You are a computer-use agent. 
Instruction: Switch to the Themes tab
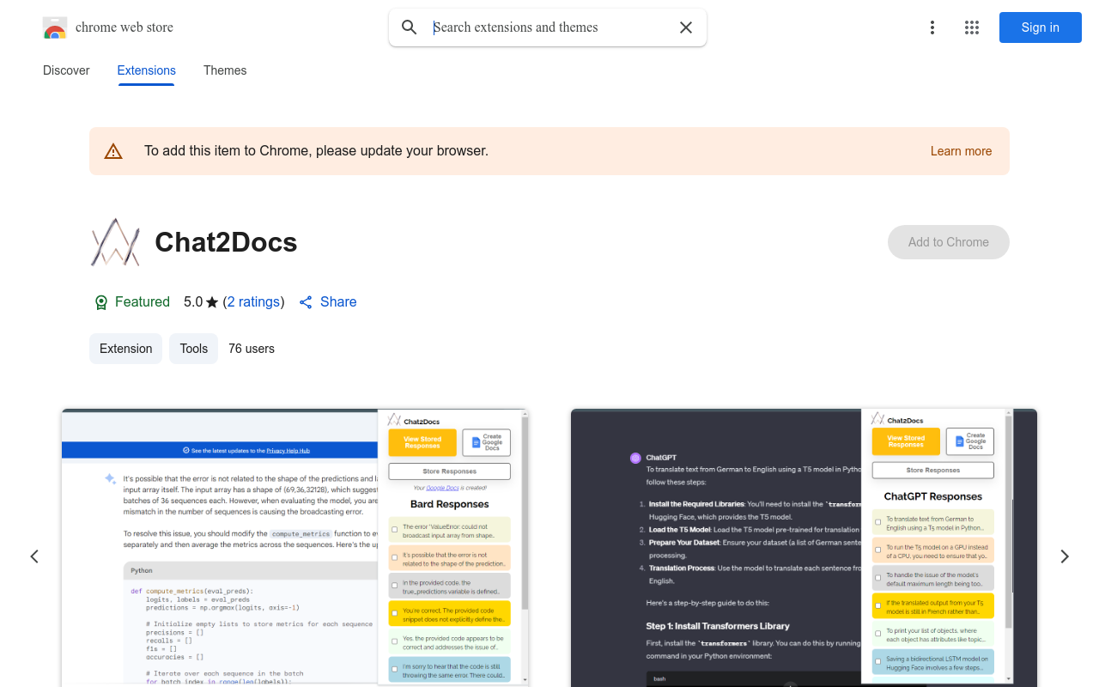tap(225, 70)
